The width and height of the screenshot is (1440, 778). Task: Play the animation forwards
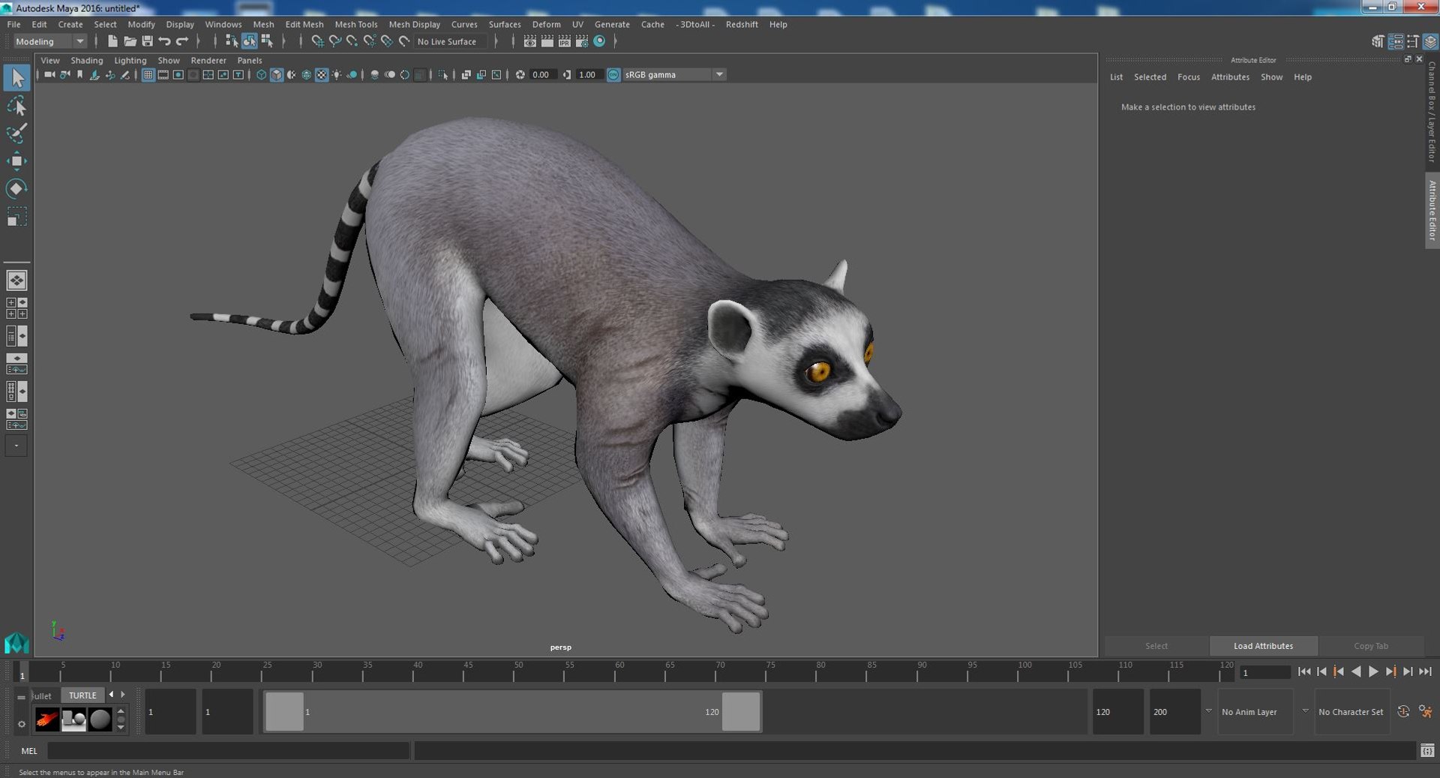1373,672
